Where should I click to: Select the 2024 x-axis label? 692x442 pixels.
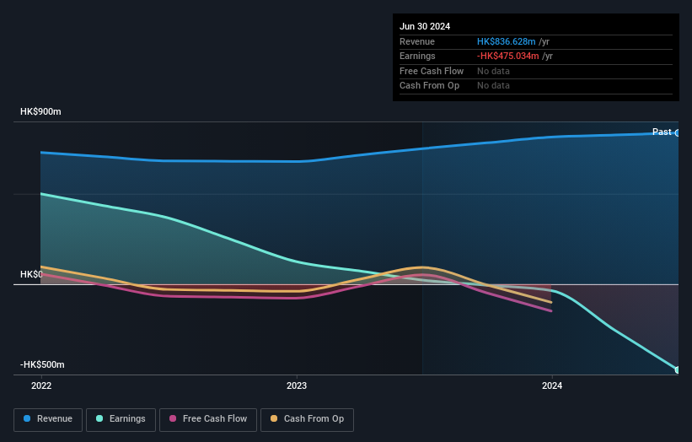(x=552, y=386)
